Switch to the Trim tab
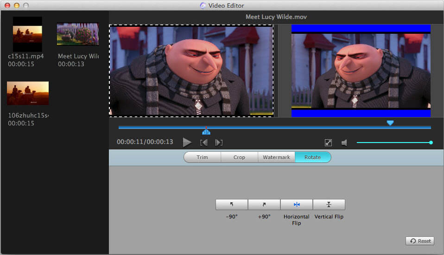444x255 pixels. tap(202, 157)
